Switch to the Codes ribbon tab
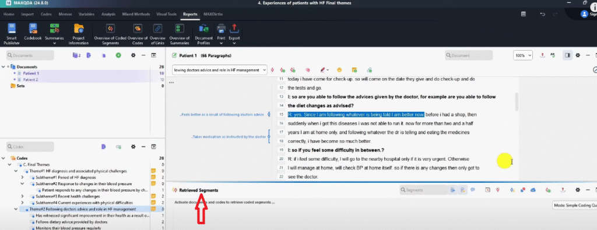 47,14
